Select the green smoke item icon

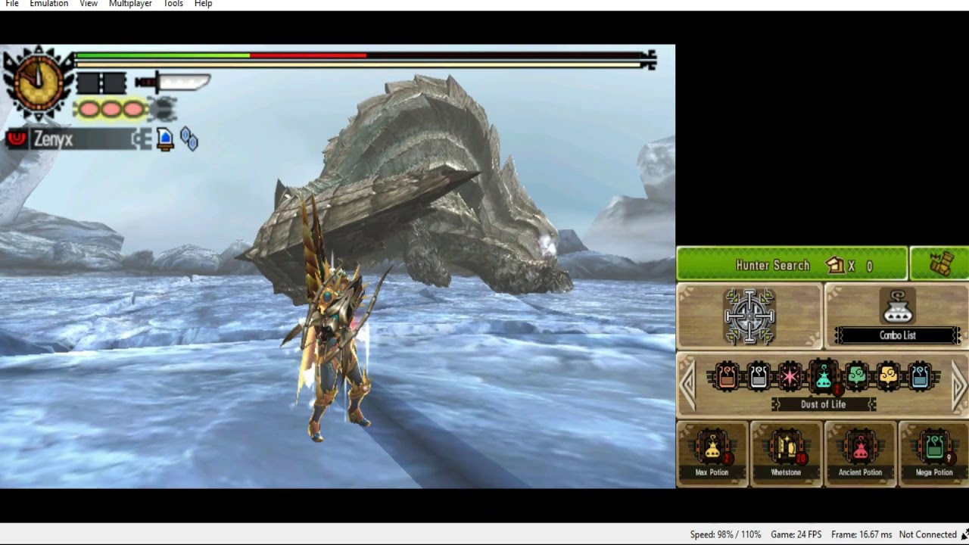pyautogui.click(x=856, y=376)
